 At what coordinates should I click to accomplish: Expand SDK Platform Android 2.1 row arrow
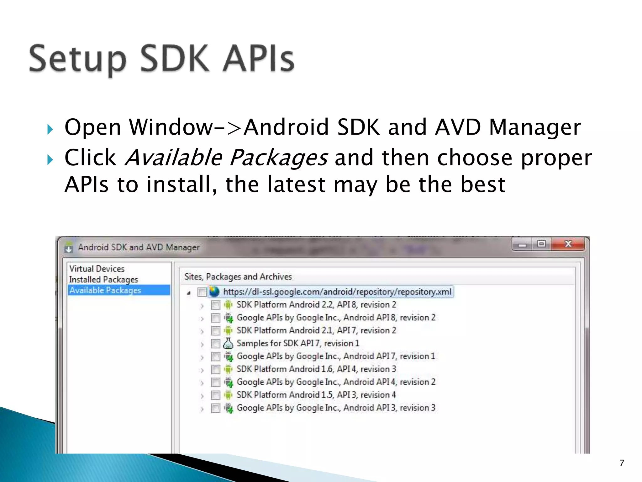(202, 331)
